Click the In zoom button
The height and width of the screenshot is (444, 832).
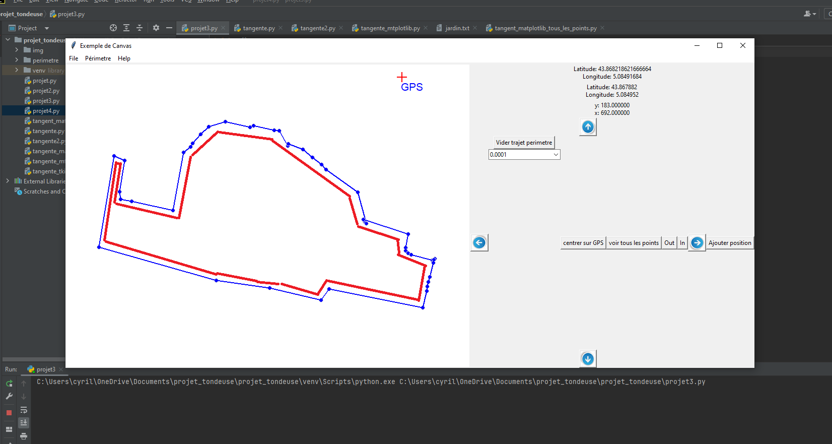[x=682, y=243]
